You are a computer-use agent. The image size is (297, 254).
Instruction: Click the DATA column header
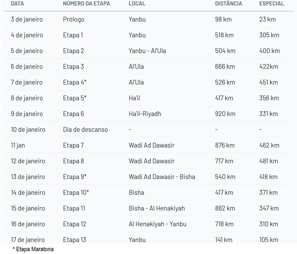click(x=18, y=4)
